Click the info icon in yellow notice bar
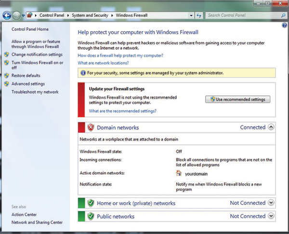This screenshot has height=234, width=289. 83,73
